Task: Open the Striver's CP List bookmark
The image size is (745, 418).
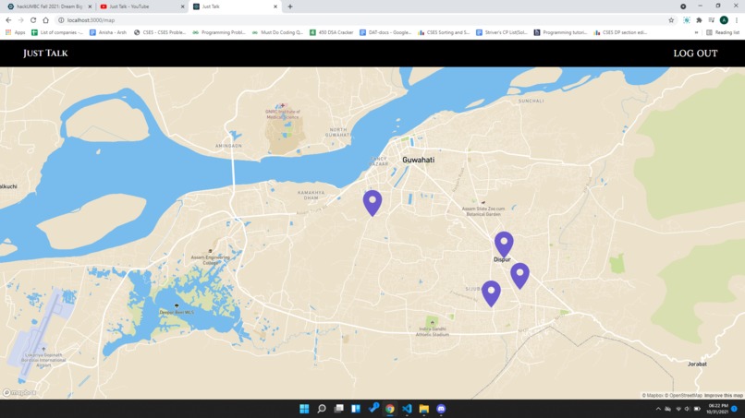Action: [502, 32]
